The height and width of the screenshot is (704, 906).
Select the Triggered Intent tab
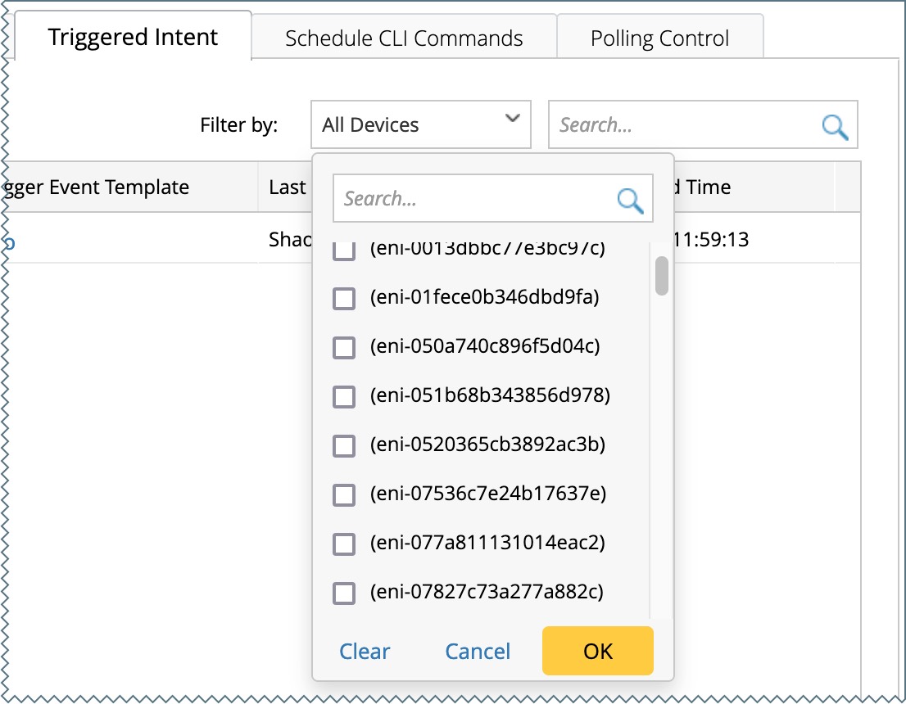[x=133, y=37]
